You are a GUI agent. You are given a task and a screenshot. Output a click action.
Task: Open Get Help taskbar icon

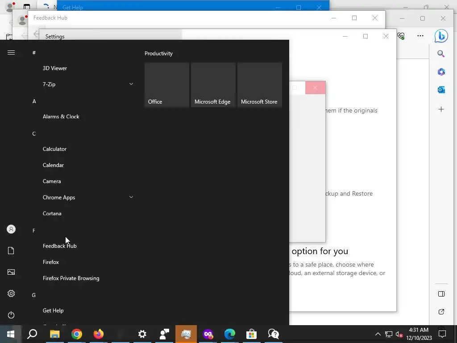pos(274,334)
